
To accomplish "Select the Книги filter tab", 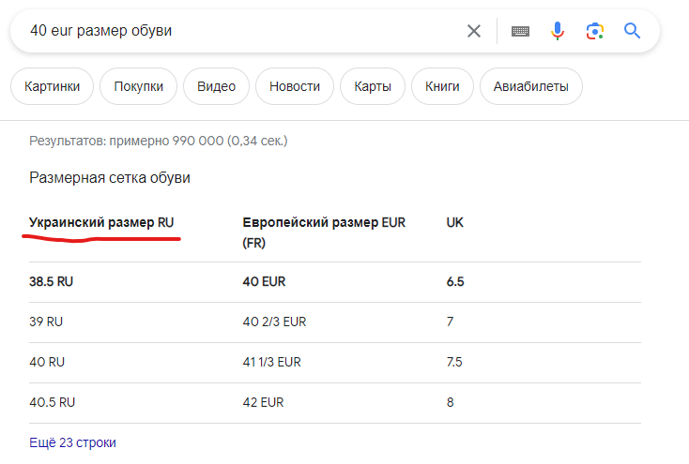I will pos(442,86).
